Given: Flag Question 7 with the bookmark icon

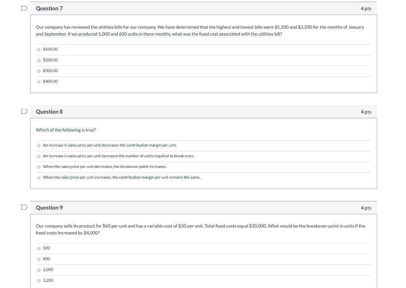Looking at the screenshot, I should [24, 8].
